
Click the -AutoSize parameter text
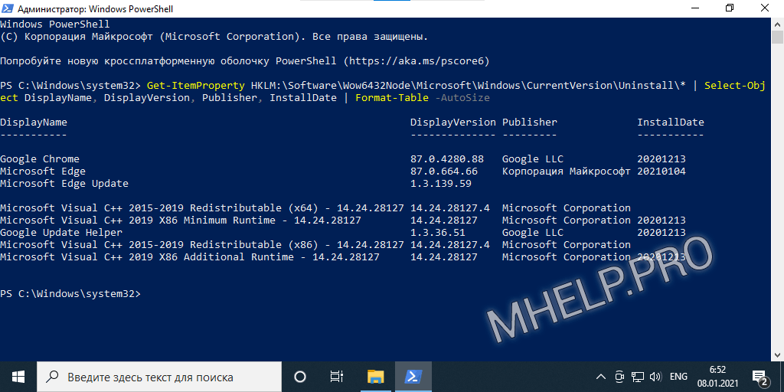pyautogui.click(x=462, y=97)
